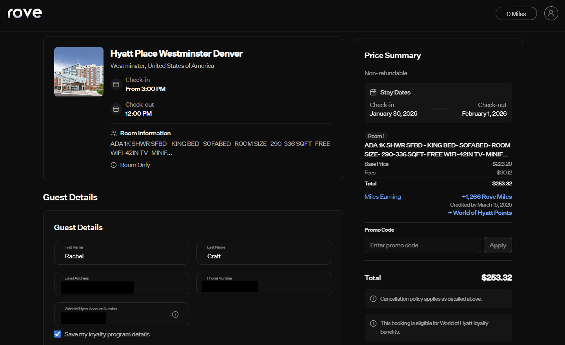Click the Room Information guests icon
Image resolution: width=565 pixels, height=345 pixels.
point(114,133)
